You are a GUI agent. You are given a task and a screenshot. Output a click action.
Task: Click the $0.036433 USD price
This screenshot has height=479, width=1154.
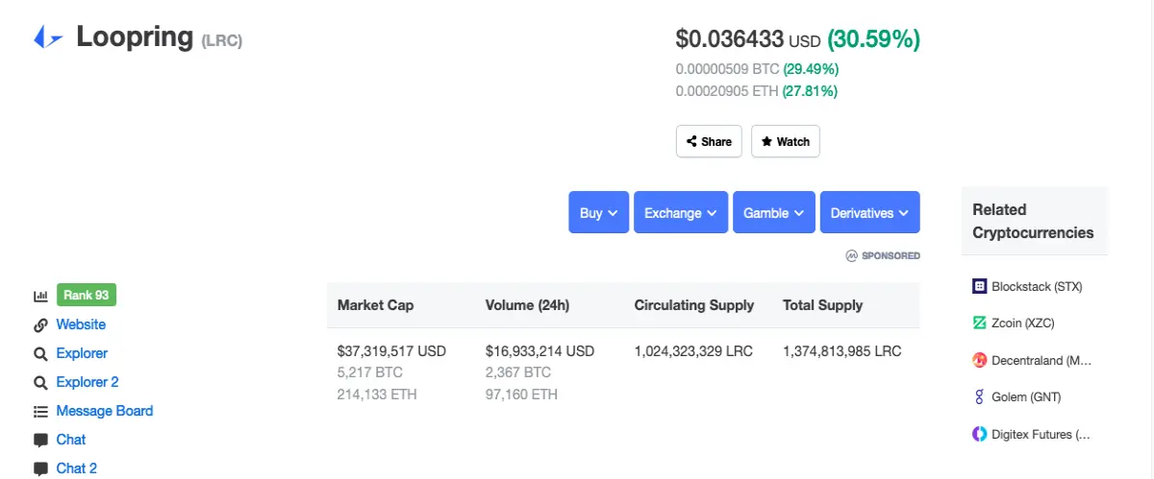[x=748, y=39]
